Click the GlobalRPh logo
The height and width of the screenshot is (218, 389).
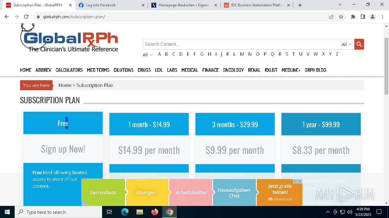click(x=69, y=38)
